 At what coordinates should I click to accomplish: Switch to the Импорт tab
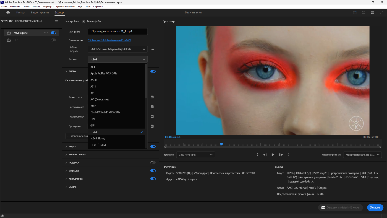(x=21, y=12)
